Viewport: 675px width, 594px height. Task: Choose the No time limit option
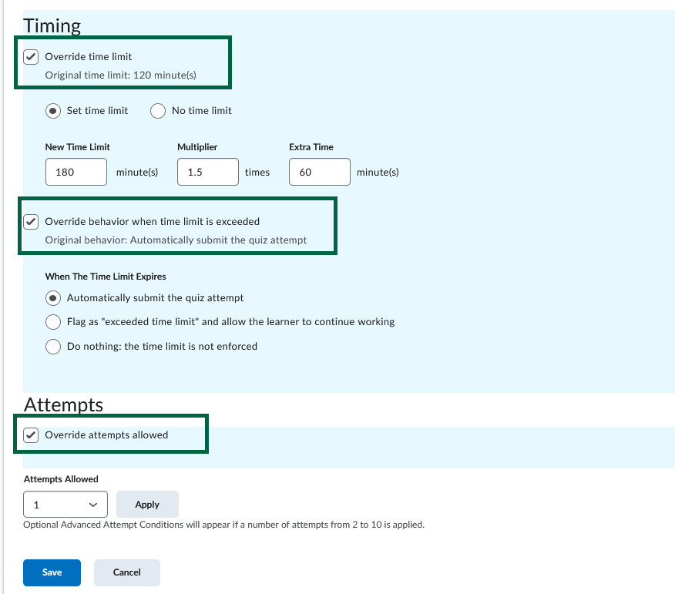tap(157, 111)
